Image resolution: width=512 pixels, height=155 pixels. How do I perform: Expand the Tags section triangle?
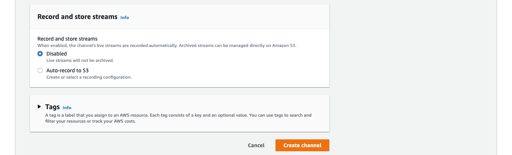[39, 107]
